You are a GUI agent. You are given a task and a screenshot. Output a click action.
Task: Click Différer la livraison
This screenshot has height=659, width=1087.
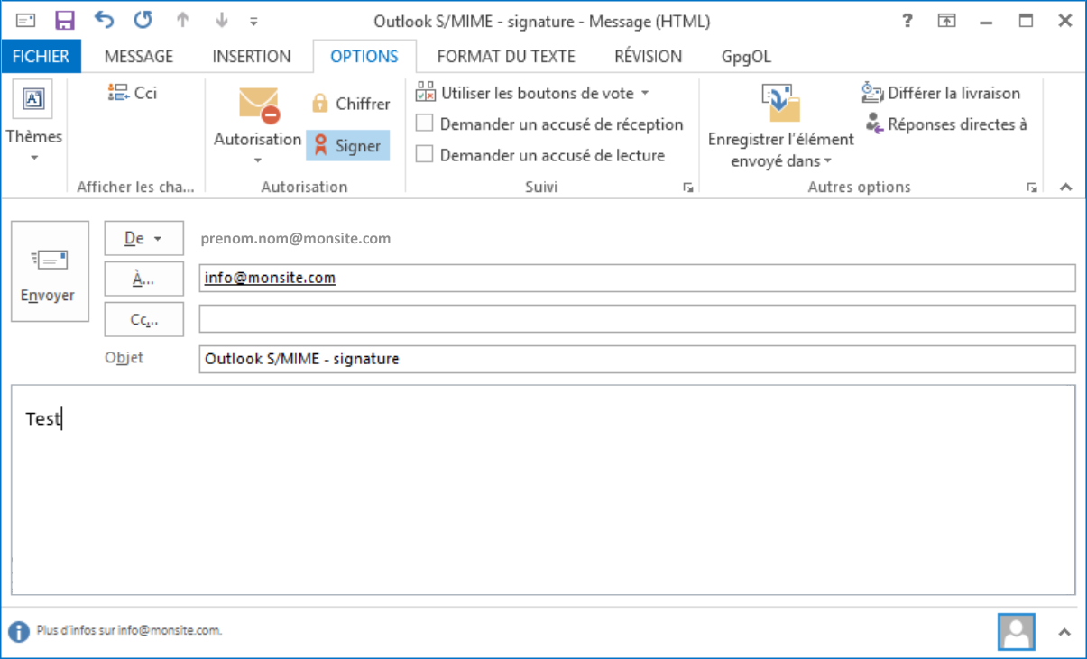pos(942,93)
